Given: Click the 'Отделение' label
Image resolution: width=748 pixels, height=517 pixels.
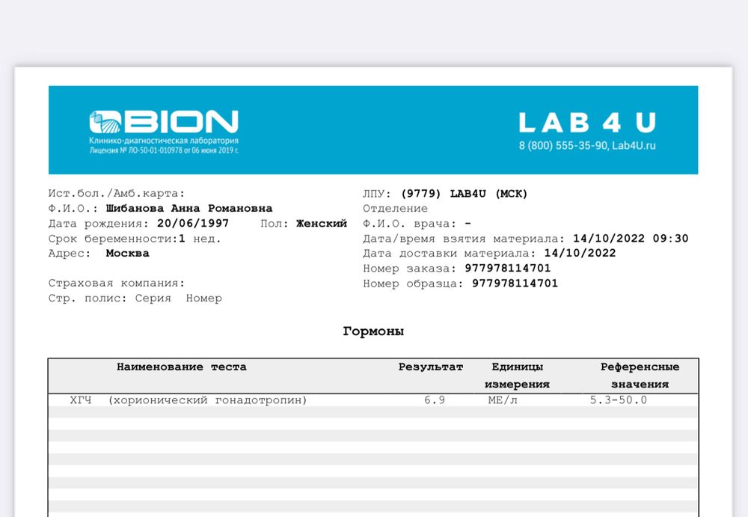Looking at the screenshot, I should coord(395,209).
